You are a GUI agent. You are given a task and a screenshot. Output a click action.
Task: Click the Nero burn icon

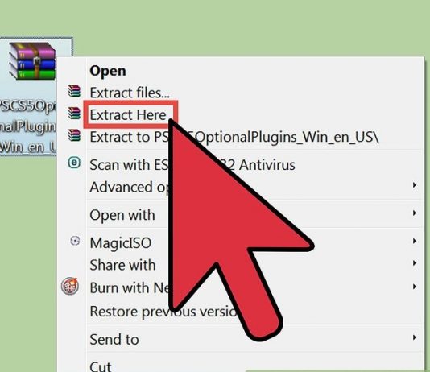[70, 286]
